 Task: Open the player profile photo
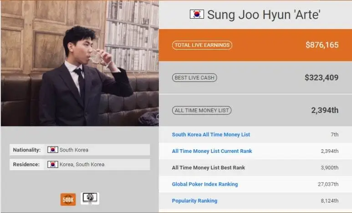[x=80, y=63]
